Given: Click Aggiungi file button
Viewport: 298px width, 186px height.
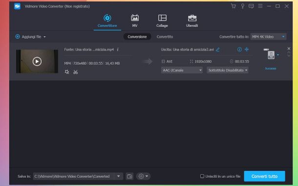Looking at the screenshot, I should (28, 37).
